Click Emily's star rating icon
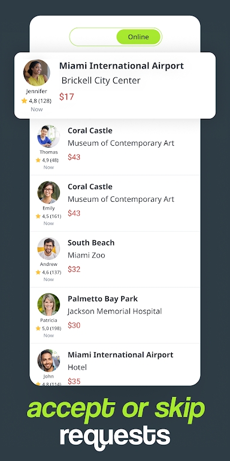 pos(38,216)
